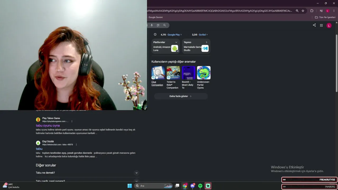Viewport: 338px width, 190px height.
Task: Click the 'Diğer sorular' heading
Action: (46, 165)
